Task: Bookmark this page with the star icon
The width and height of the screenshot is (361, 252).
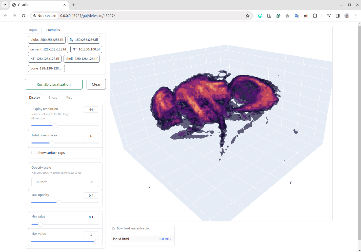Action: coord(248,16)
